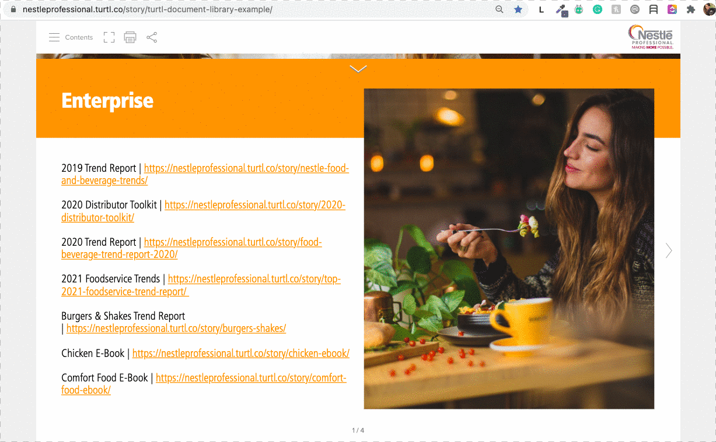716x442 pixels.
Task: Expand the downward chevron above Enterprise
Action: point(358,69)
